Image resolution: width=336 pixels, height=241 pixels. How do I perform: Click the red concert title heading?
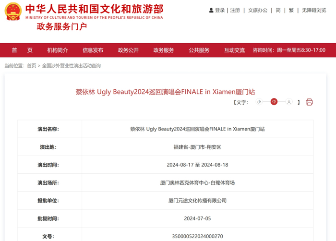165,92
